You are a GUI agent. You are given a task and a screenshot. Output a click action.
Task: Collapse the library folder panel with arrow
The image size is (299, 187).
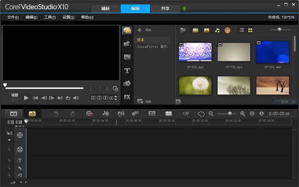178,102
